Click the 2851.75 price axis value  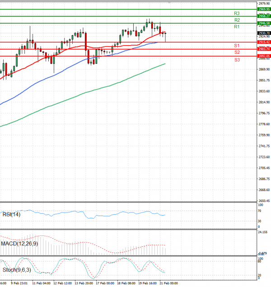[x=264, y=80]
